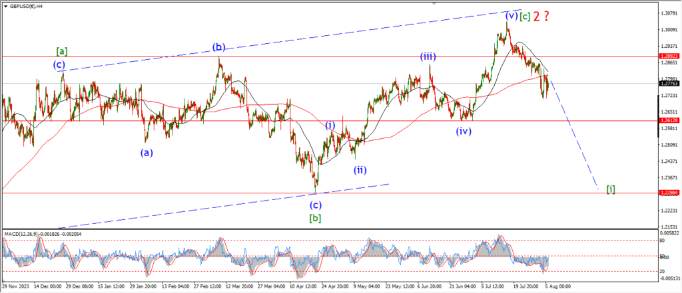682x293 pixels.
Task: Select the blue (i) wave label
Action: pos(330,126)
